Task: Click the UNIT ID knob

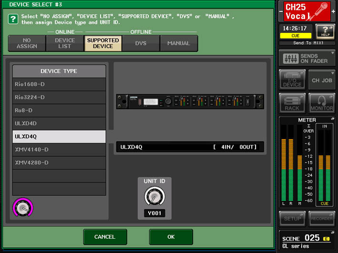Action: (154, 196)
